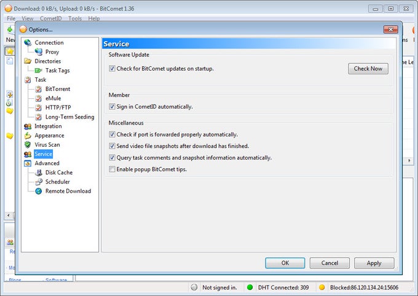The image size is (418, 296).
Task: Click the Task Tags green tag icon
Action: [38, 71]
